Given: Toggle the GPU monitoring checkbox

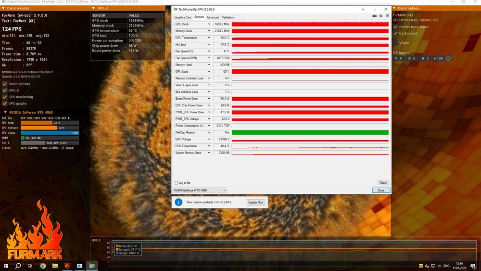Looking at the screenshot, I should click(x=5, y=97).
